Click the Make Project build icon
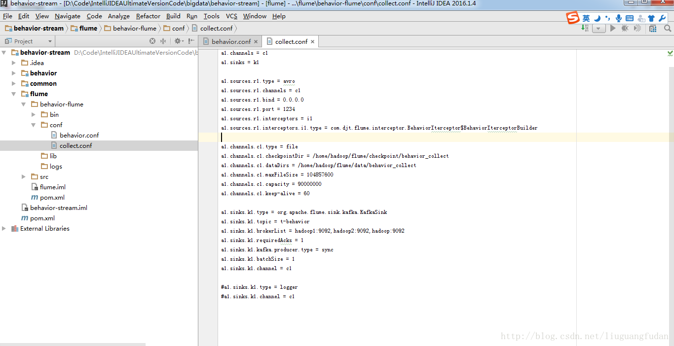The height and width of the screenshot is (346, 674). pyautogui.click(x=585, y=28)
